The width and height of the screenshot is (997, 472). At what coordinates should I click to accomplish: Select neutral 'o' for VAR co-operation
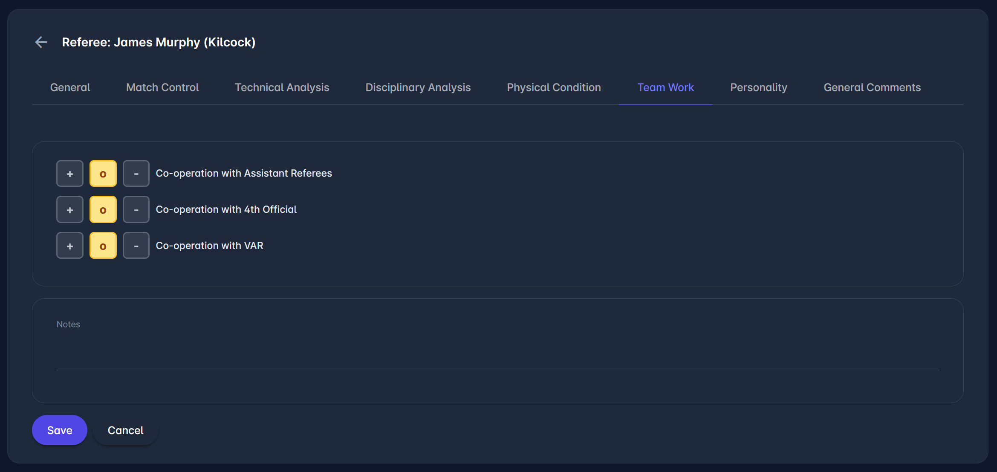(x=103, y=246)
